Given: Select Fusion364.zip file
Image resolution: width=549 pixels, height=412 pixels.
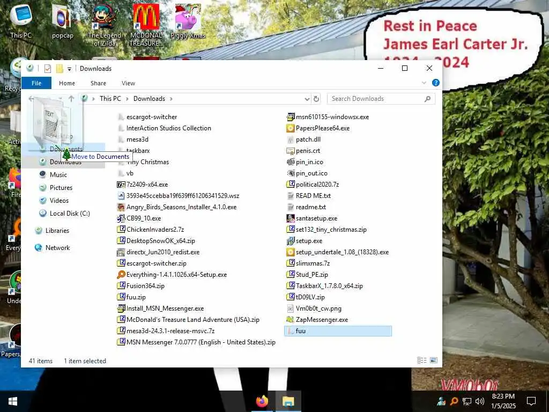Looking at the screenshot, I should [x=141, y=286].
